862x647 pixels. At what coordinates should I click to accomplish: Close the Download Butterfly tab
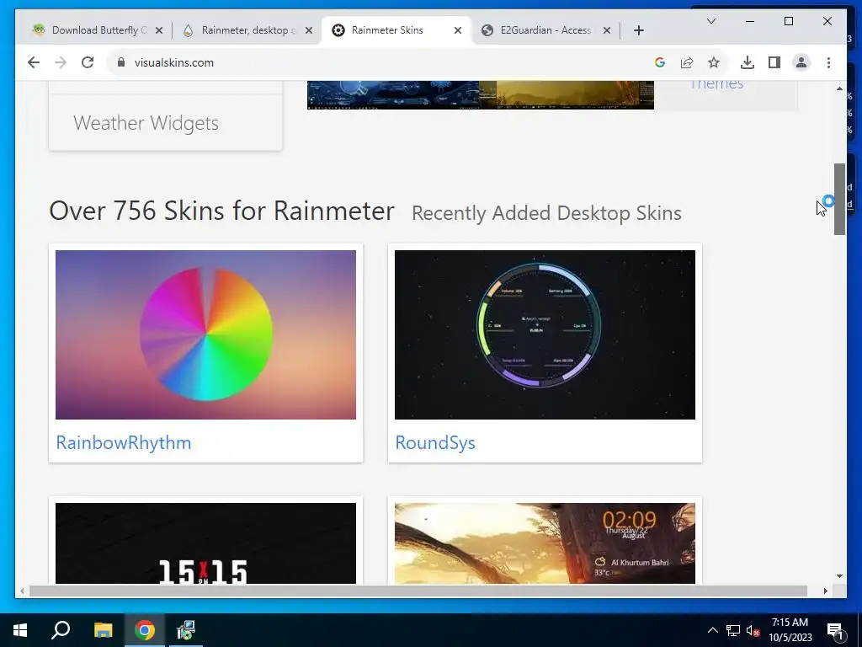tap(159, 30)
